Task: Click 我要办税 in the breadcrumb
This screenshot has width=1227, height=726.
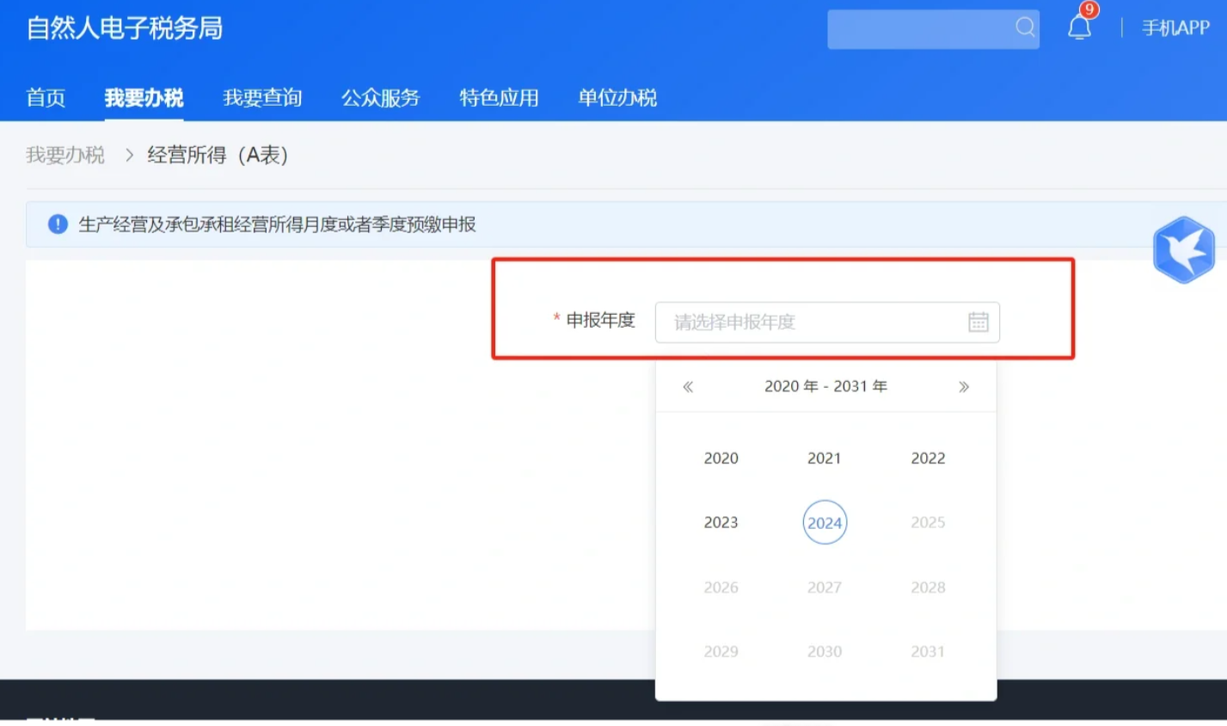Action: click(x=64, y=155)
